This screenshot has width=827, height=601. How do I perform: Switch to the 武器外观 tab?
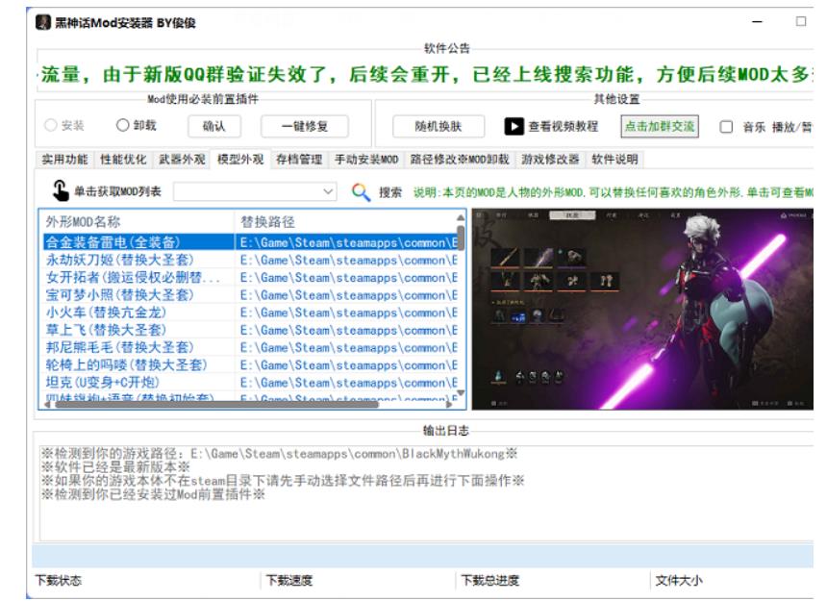182,160
